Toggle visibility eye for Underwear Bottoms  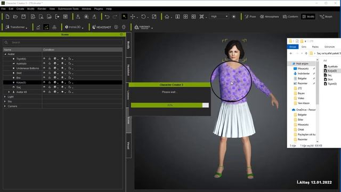click(x=44, y=68)
